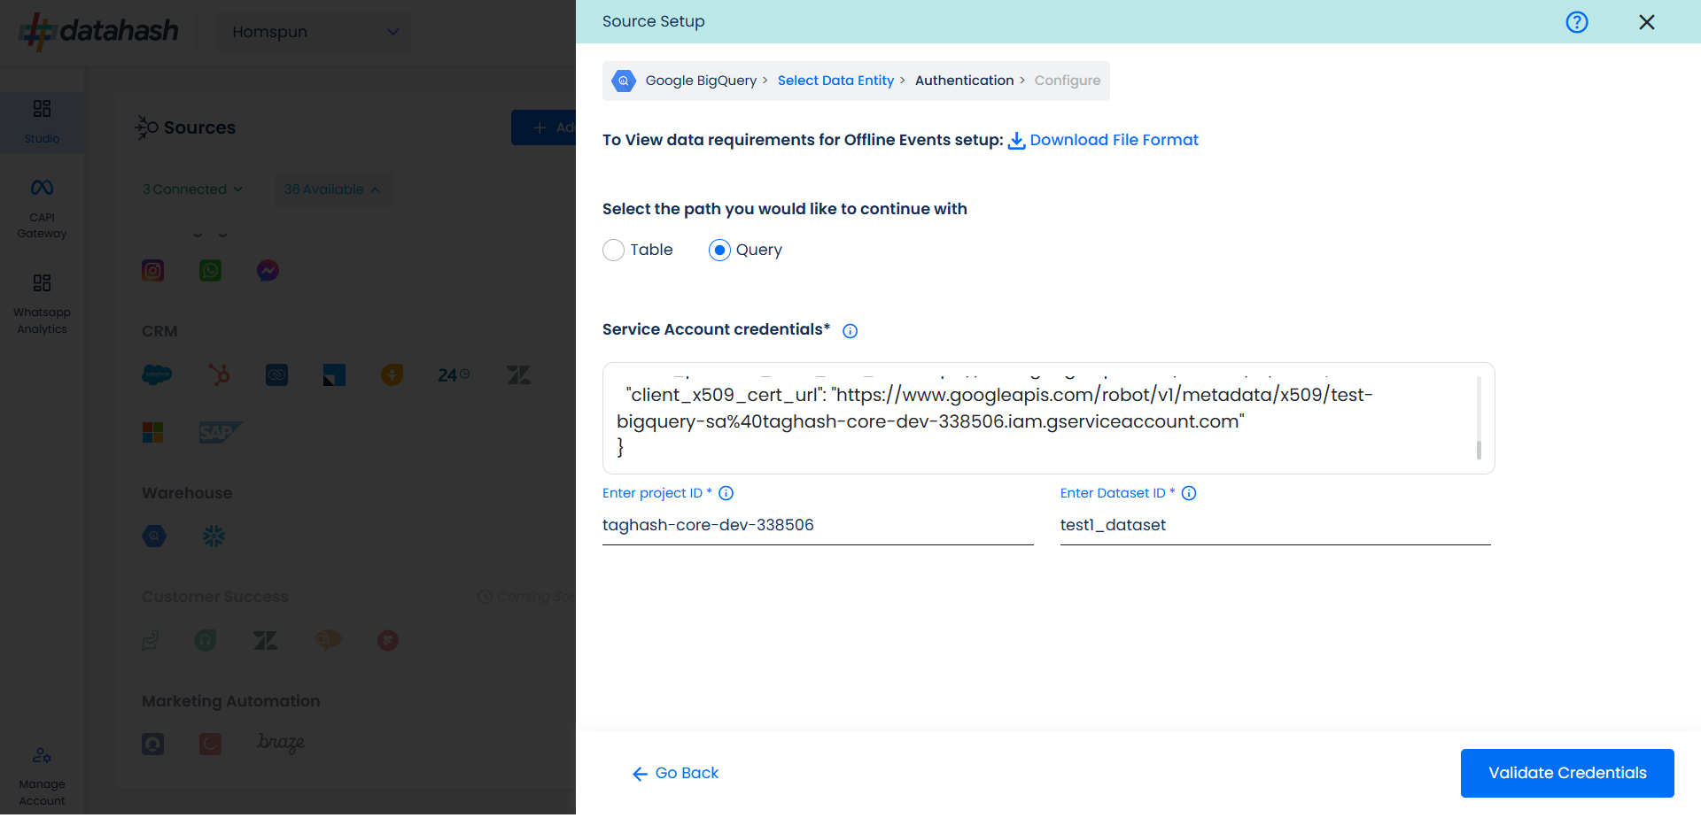Click the Go Back link

675,773
